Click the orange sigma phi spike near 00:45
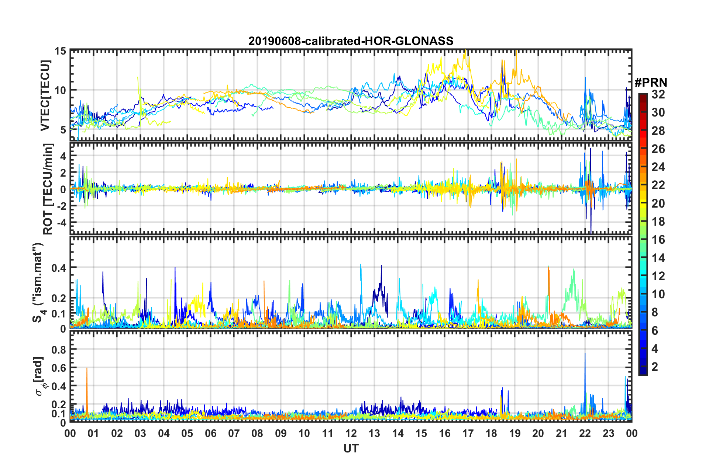The image size is (702, 469). coord(87,391)
